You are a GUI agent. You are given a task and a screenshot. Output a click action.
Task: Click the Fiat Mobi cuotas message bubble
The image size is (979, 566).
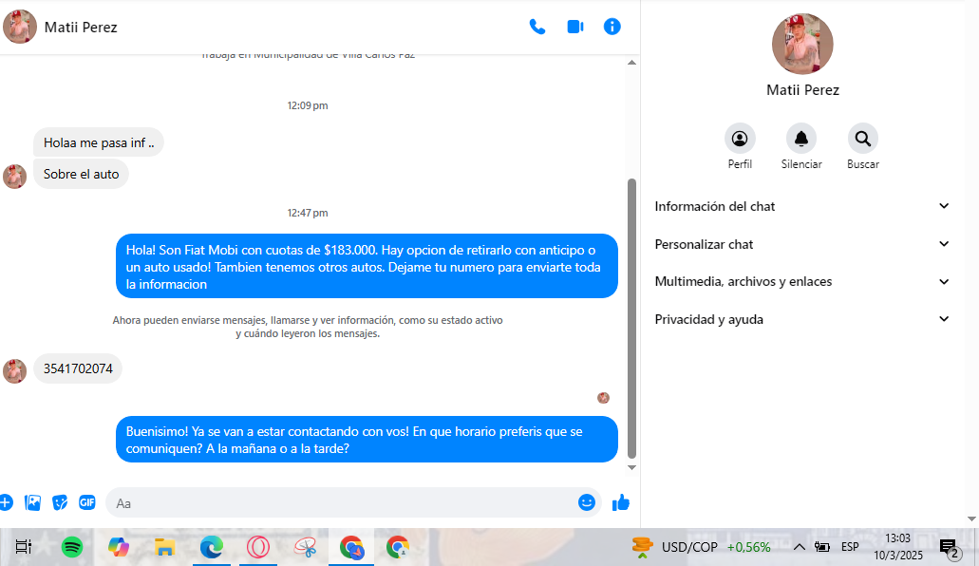[367, 267]
